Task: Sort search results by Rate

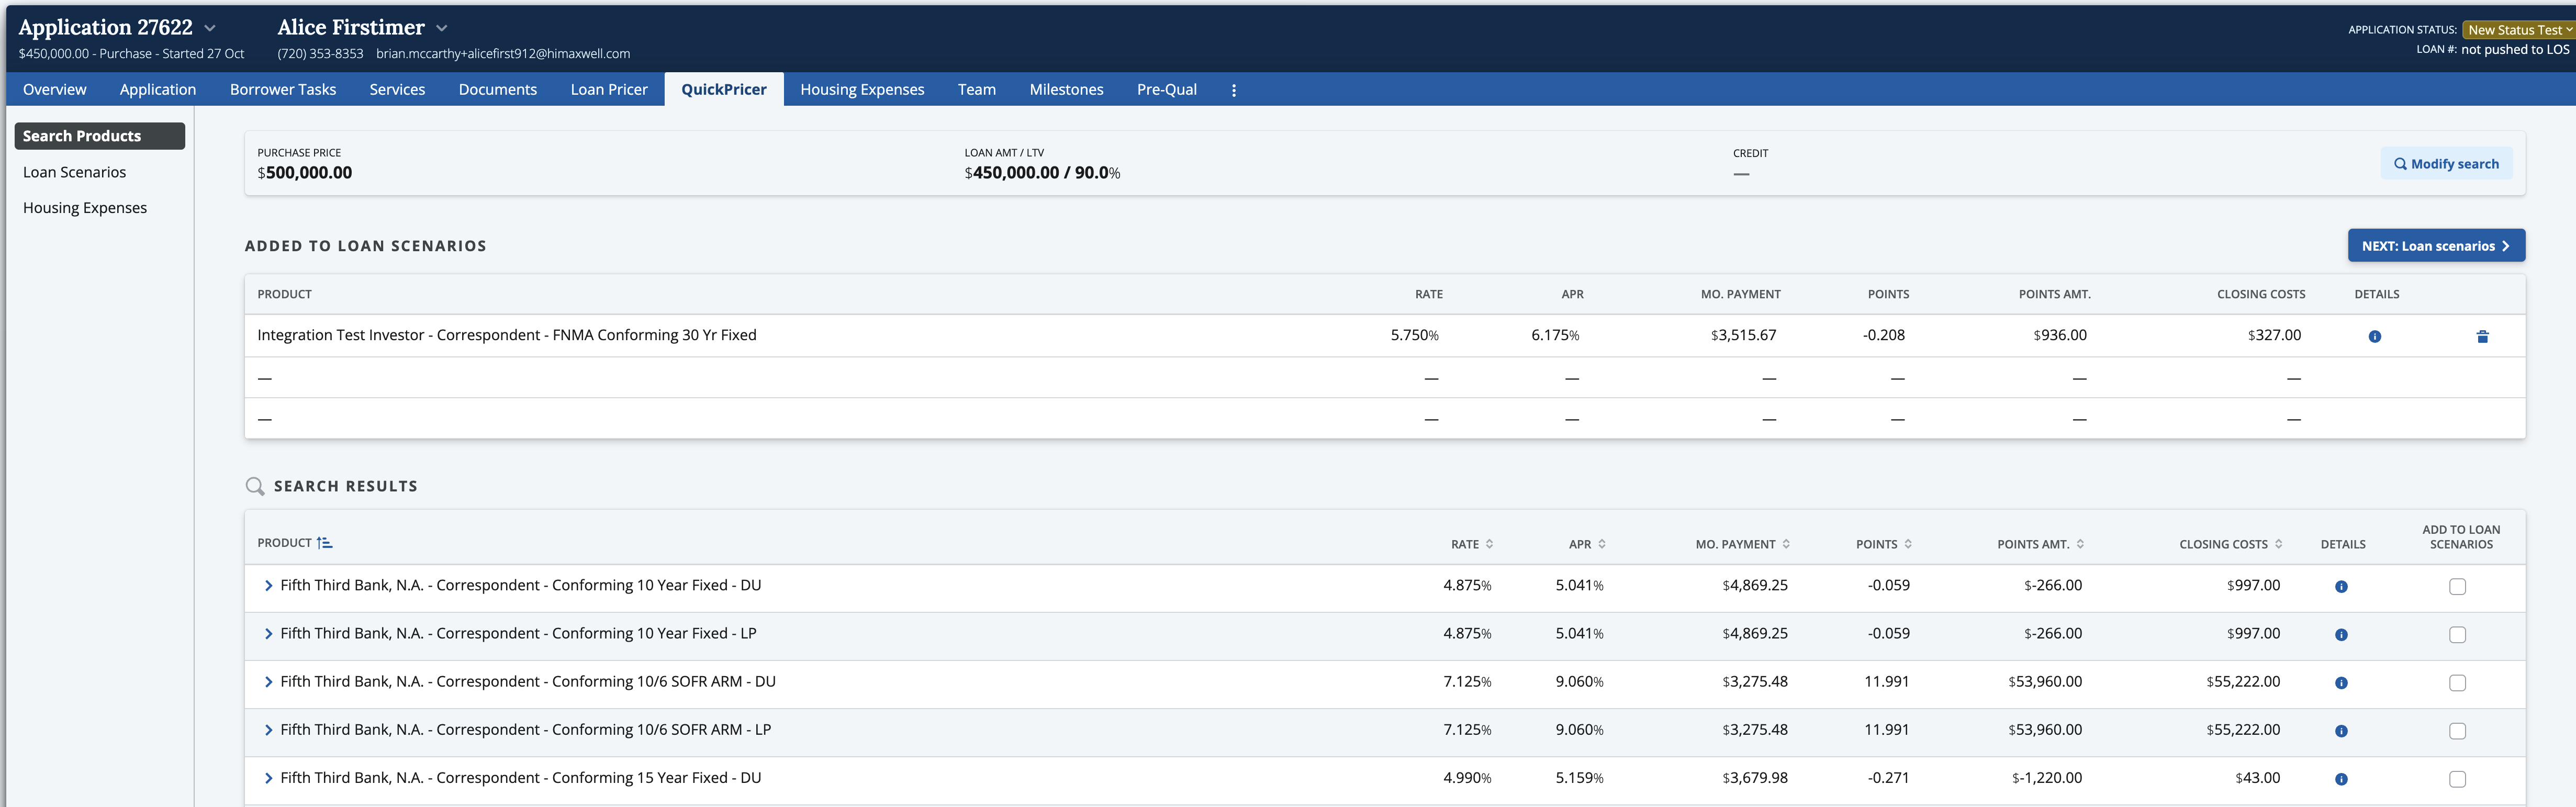Action: point(1489,544)
